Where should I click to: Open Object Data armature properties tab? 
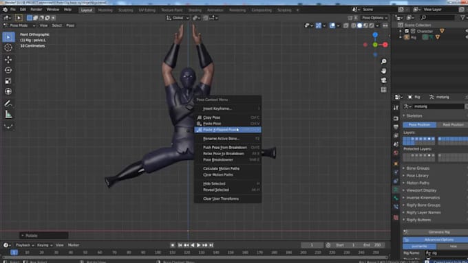[396, 190]
